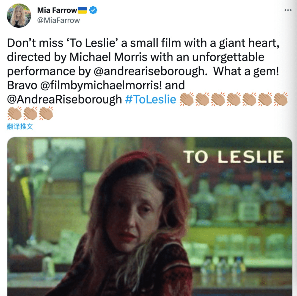297x296 pixels.
Task: Click the last clapping emoji on the top row
Action: 281,99
